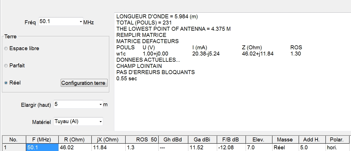Image resolution: width=351 pixels, height=151 pixels.
Task: Select the Réel ground radio button
Action: point(12,83)
